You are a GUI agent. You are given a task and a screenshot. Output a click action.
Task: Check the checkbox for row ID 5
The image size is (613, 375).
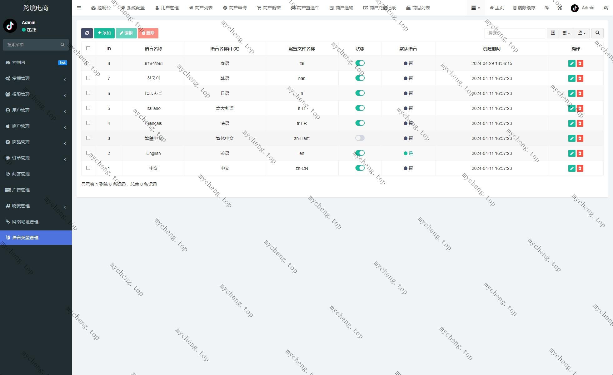pos(88,108)
